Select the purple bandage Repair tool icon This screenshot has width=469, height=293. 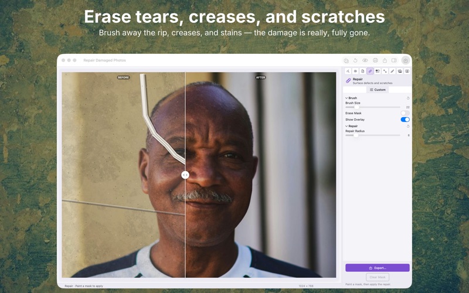(x=370, y=71)
